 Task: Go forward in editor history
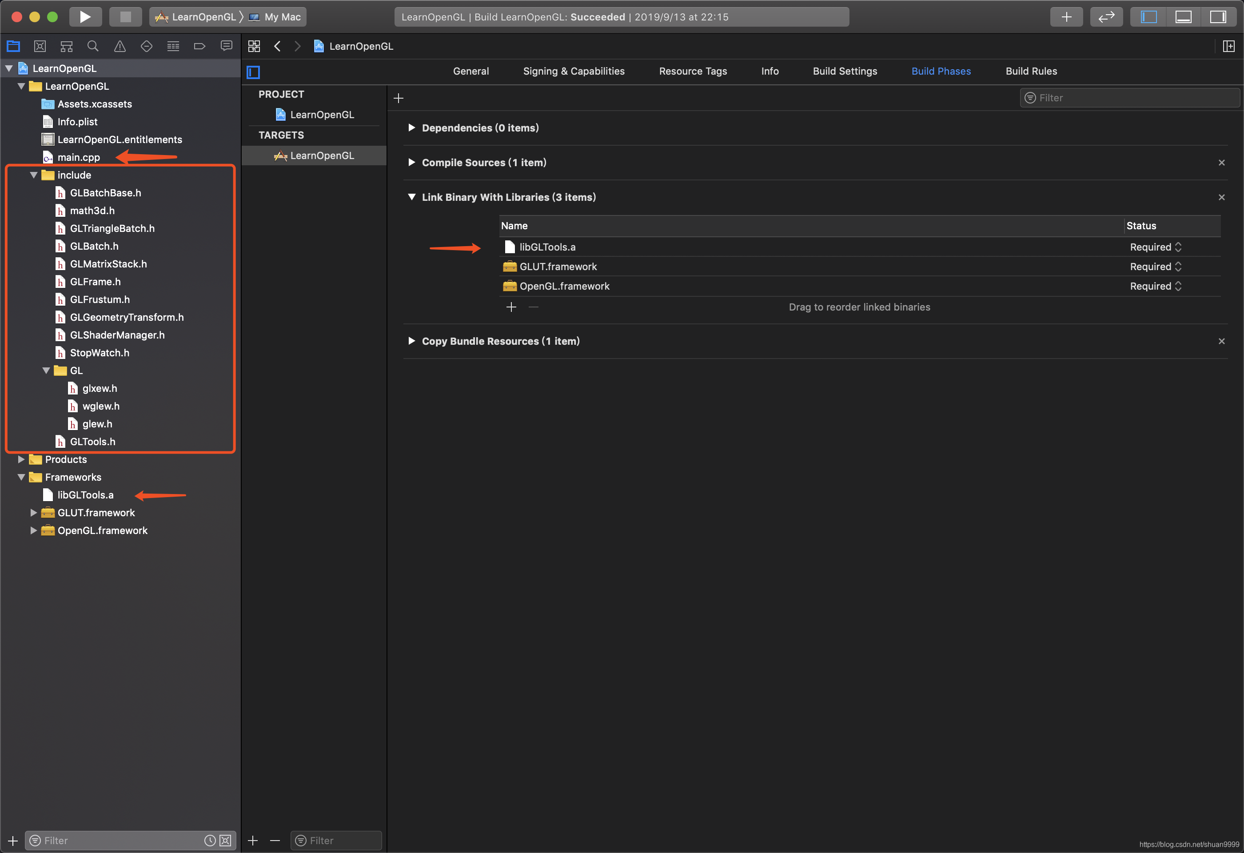coord(298,46)
